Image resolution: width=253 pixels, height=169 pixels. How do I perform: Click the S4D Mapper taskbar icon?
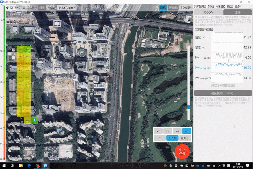pos(46,166)
